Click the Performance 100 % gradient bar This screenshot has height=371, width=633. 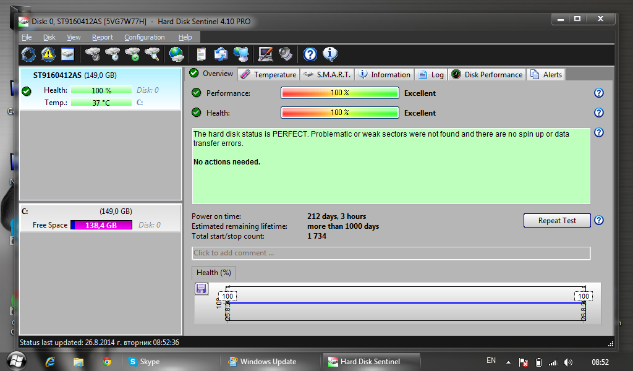pyautogui.click(x=340, y=93)
